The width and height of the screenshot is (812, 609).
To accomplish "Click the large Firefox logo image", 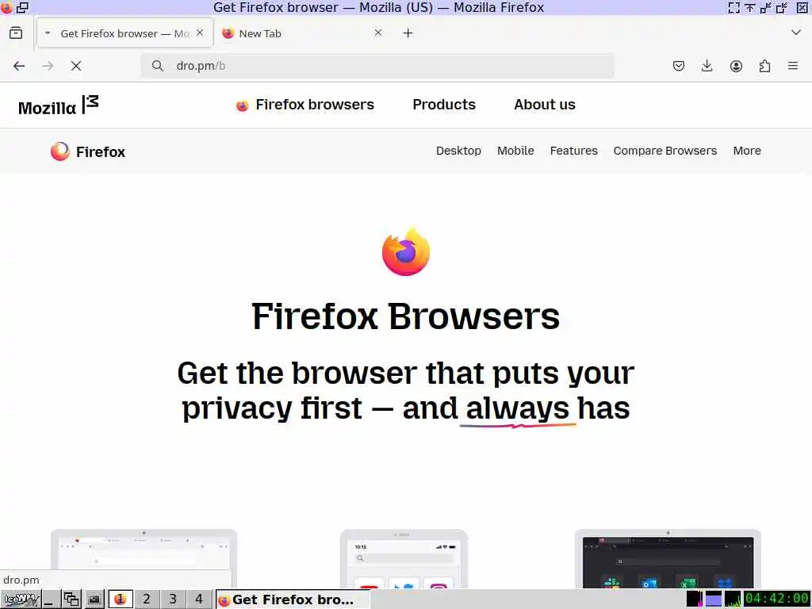I will 406,251.
